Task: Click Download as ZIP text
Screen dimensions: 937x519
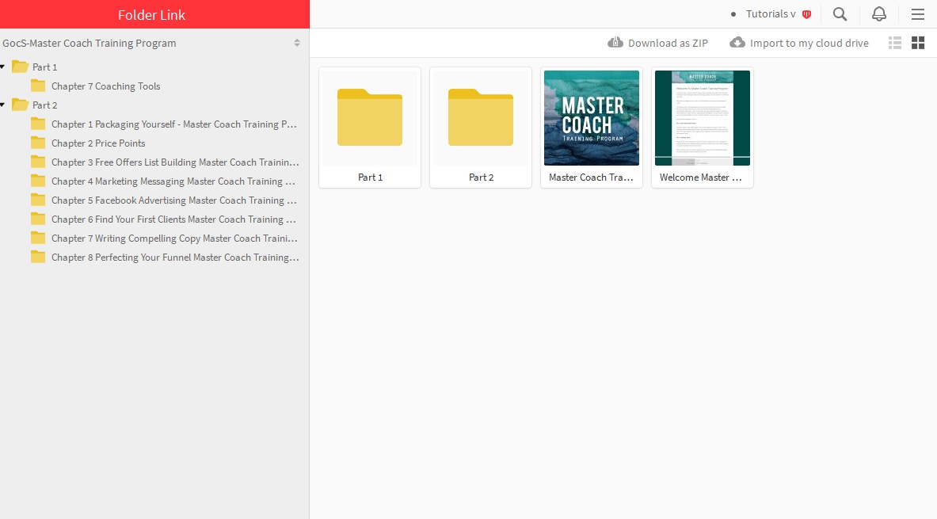Action: click(x=668, y=43)
